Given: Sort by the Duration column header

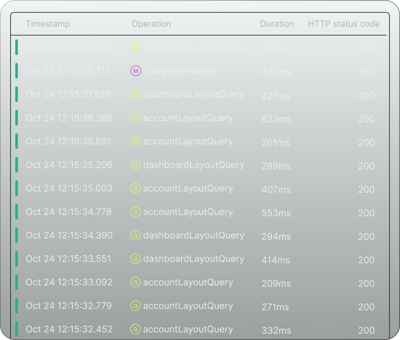Looking at the screenshot, I should click(x=277, y=24).
